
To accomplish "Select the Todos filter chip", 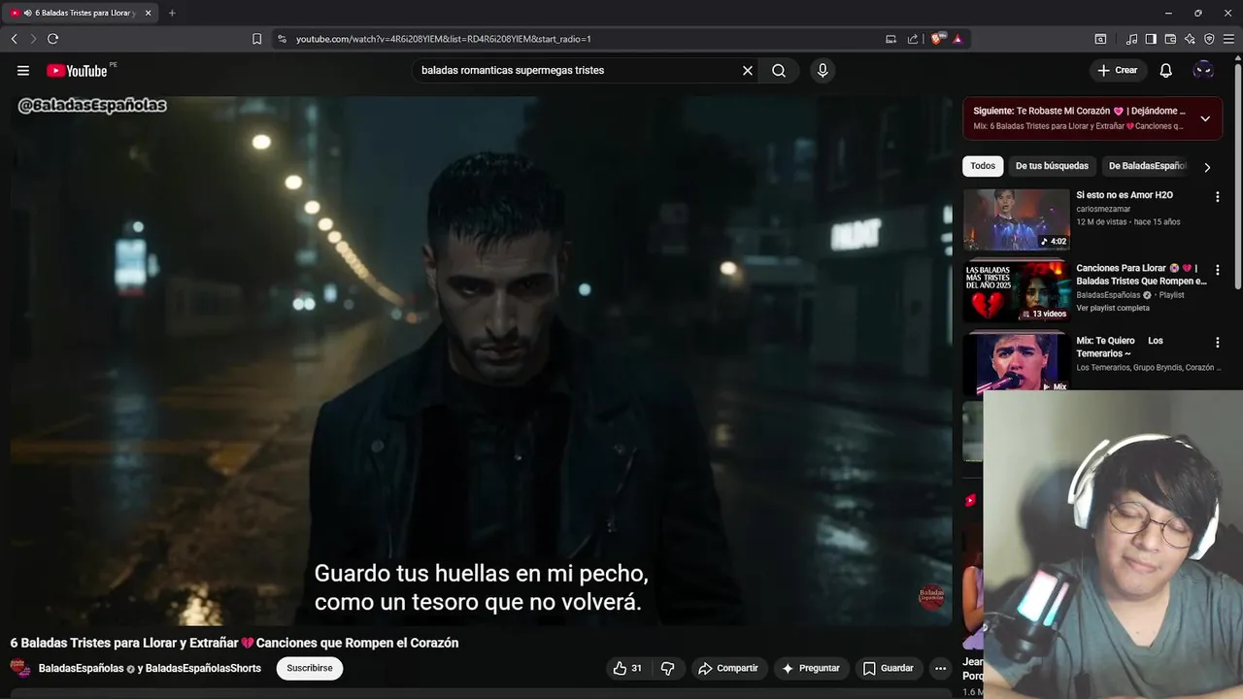I will [983, 166].
